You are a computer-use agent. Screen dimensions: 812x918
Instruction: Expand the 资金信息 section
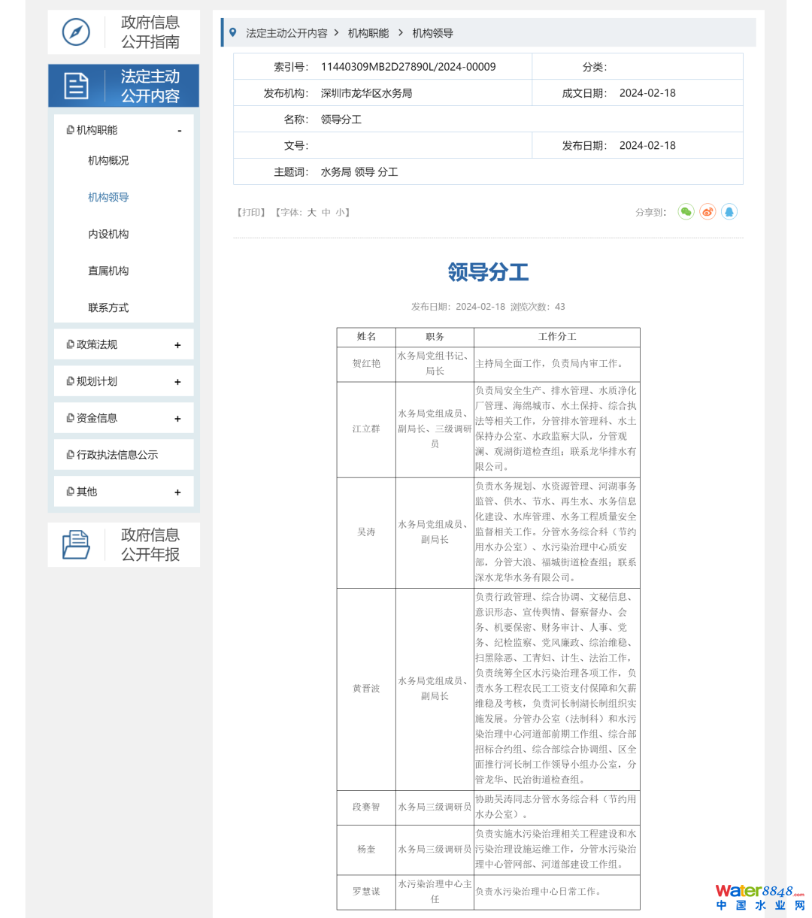click(x=177, y=419)
